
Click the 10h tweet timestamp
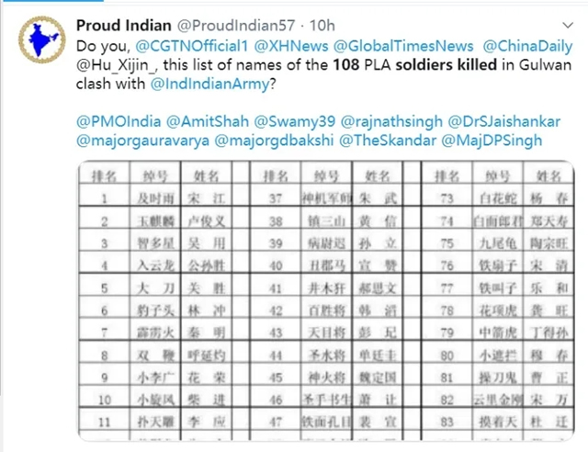(x=322, y=26)
